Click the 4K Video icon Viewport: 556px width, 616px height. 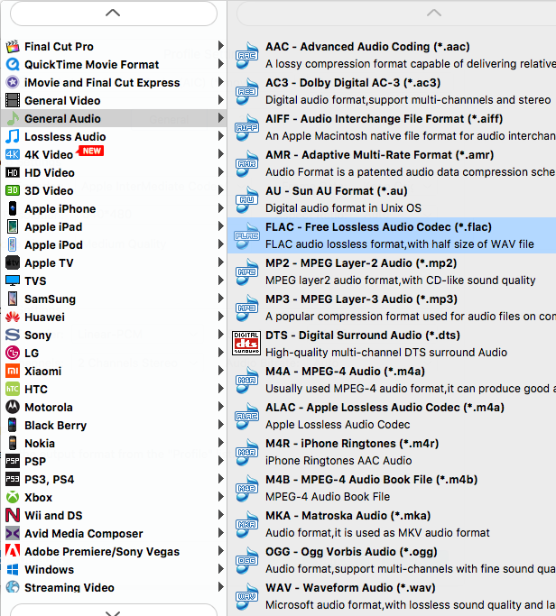point(13,155)
